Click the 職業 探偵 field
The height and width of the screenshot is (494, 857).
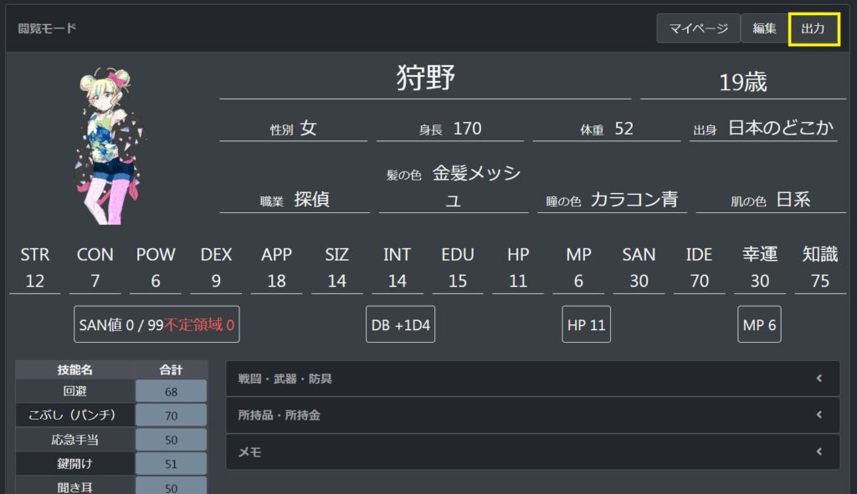[295, 200]
